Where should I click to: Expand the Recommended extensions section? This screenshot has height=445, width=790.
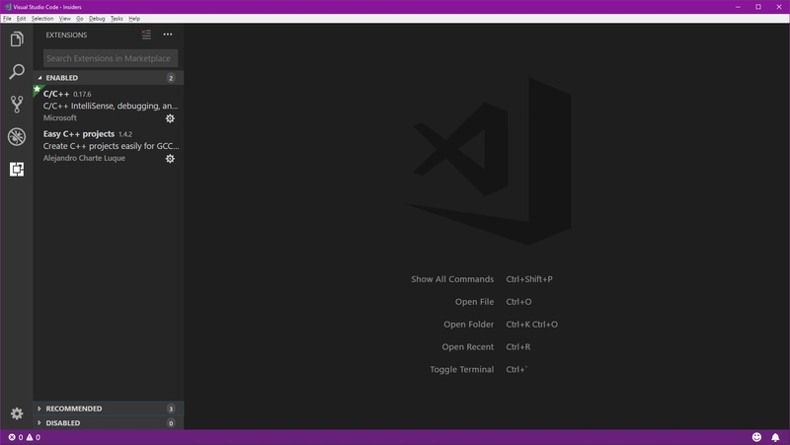click(73, 408)
